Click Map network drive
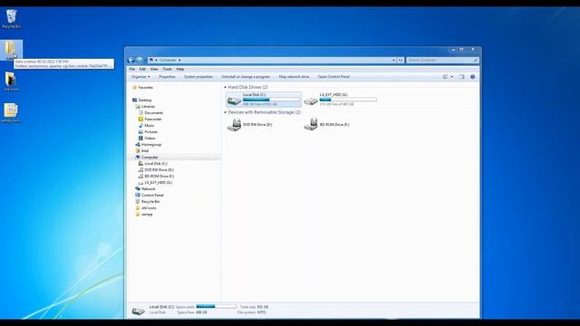The height and width of the screenshot is (326, 580). [294, 77]
